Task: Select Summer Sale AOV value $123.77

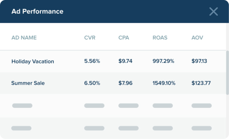Action: click(201, 83)
